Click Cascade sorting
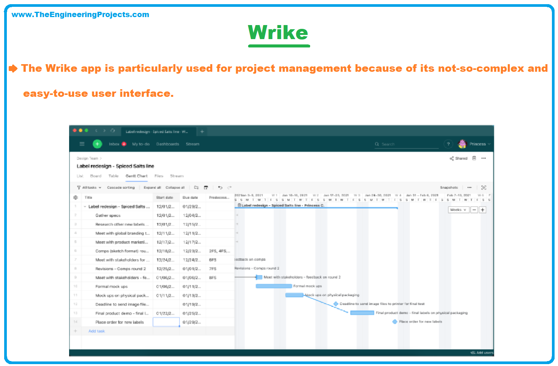The height and width of the screenshot is (366, 558). pyautogui.click(x=121, y=188)
